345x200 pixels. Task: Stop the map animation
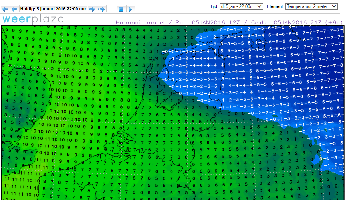[x=121, y=9]
